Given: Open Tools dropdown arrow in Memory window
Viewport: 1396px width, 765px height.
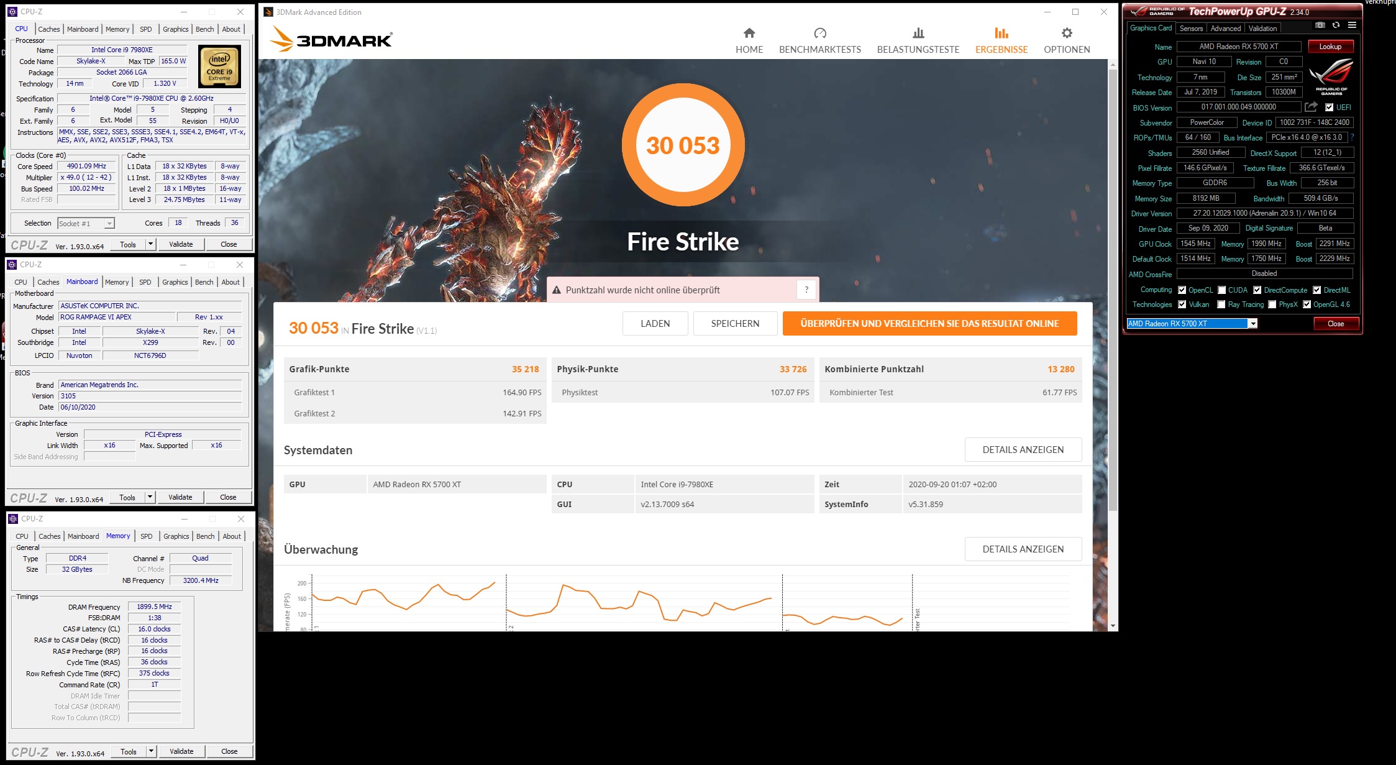Looking at the screenshot, I should [x=151, y=751].
